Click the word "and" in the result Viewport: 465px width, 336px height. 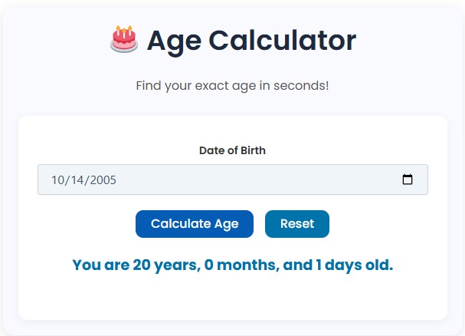pos(296,265)
